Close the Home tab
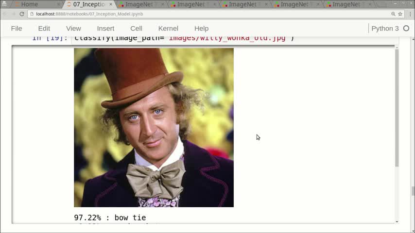 [58, 4]
